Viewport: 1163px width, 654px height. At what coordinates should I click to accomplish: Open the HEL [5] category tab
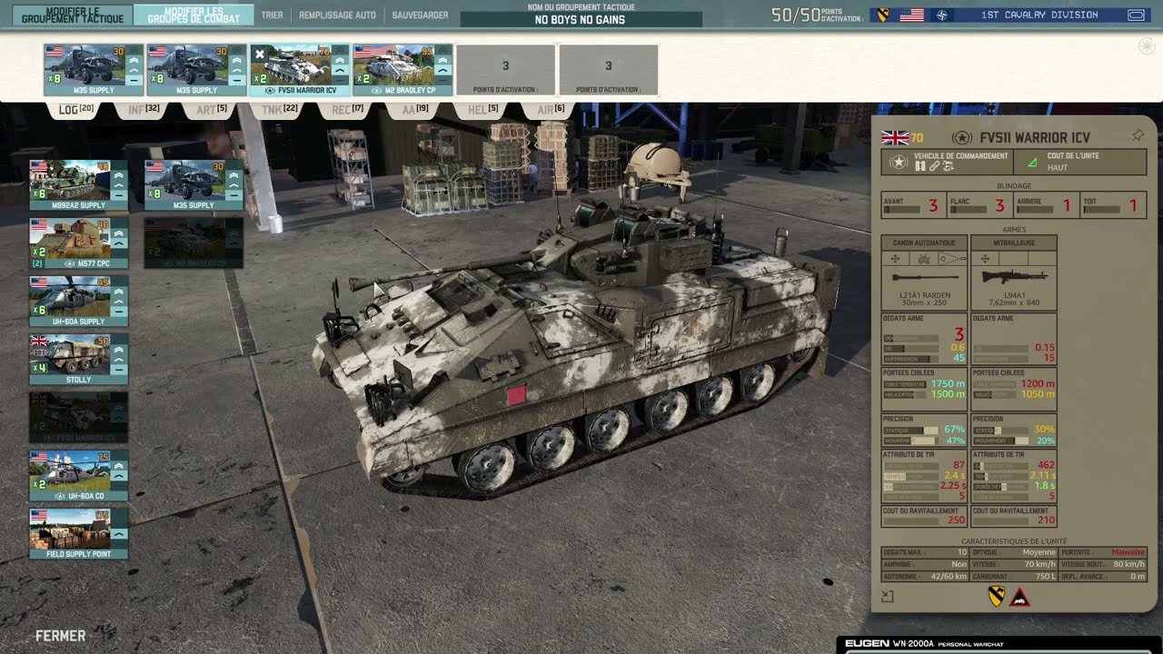482,110
